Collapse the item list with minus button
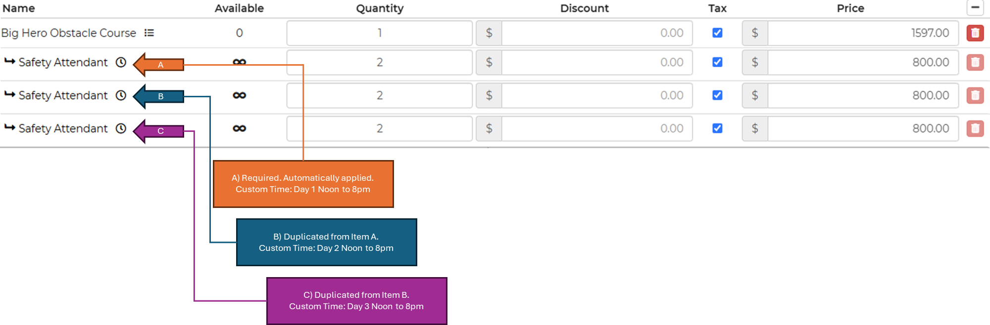Screen dimensions: 990x325 (975, 7)
